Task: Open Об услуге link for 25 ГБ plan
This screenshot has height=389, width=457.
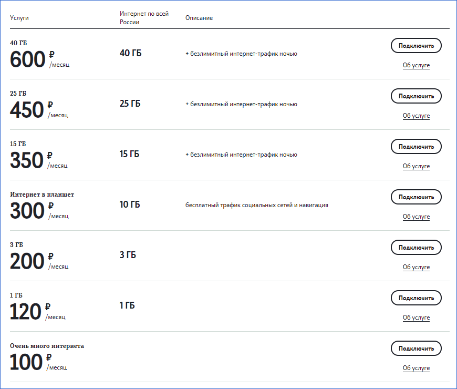Action: tap(416, 116)
